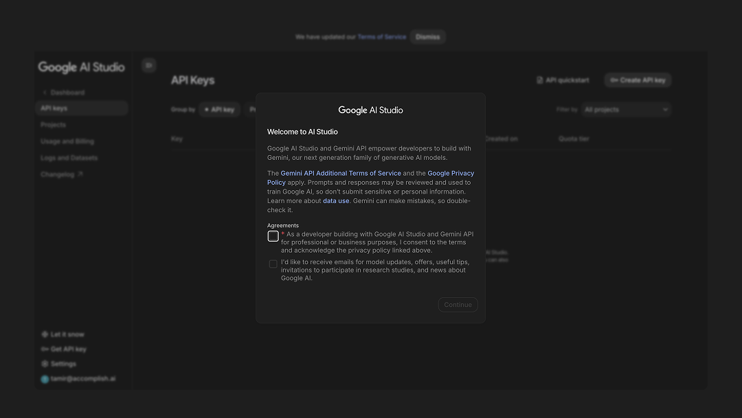The height and width of the screenshot is (418, 742).
Task: Click the Welcome to AI Studio heading
Action: tap(302, 132)
